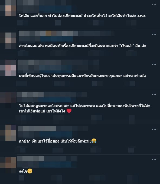This screenshot has height=184, width=160.
Task: Open tweet starting with คนที่เขียนจะรู้ไหม
Action: pos(82,76)
